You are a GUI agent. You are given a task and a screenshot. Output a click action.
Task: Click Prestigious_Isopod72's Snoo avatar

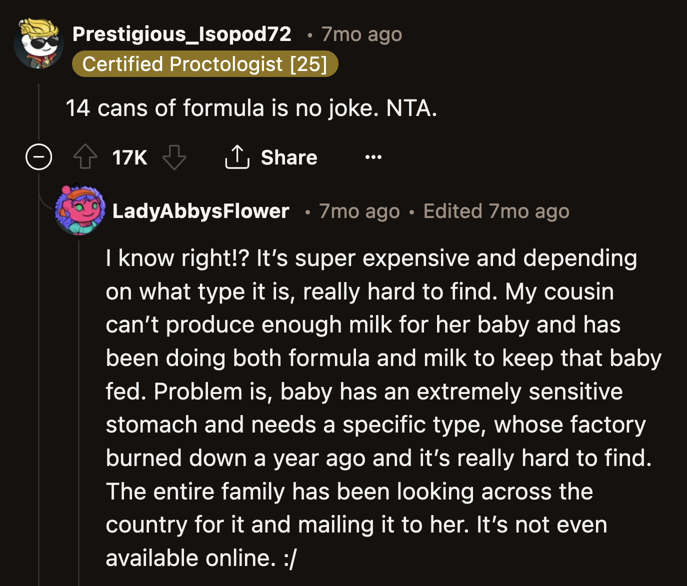click(x=39, y=43)
